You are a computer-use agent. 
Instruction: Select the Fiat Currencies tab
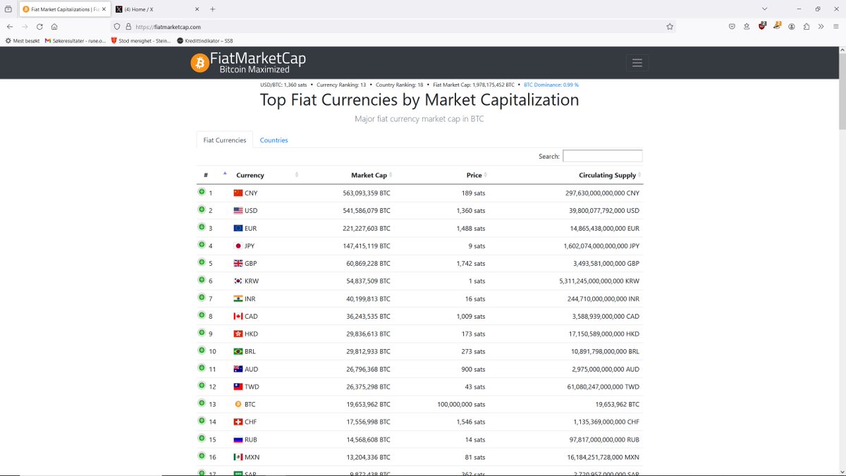(x=225, y=140)
